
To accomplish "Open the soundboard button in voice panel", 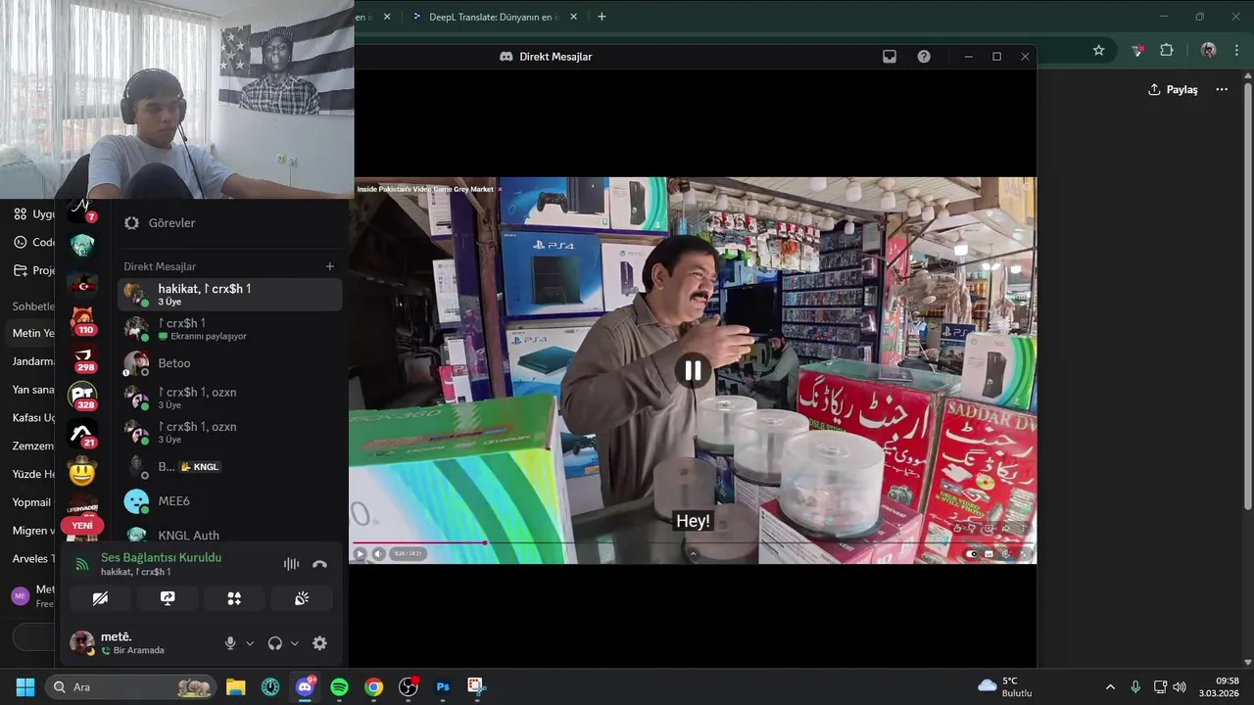I will tap(302, 598).
